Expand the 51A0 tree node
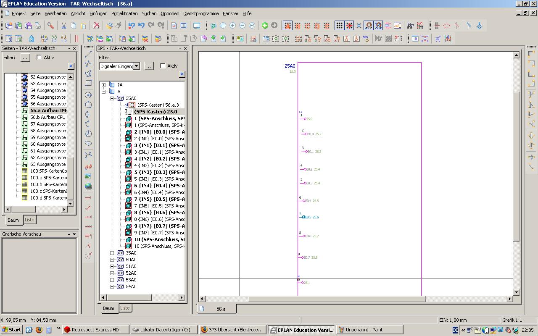 pos(112,266)
